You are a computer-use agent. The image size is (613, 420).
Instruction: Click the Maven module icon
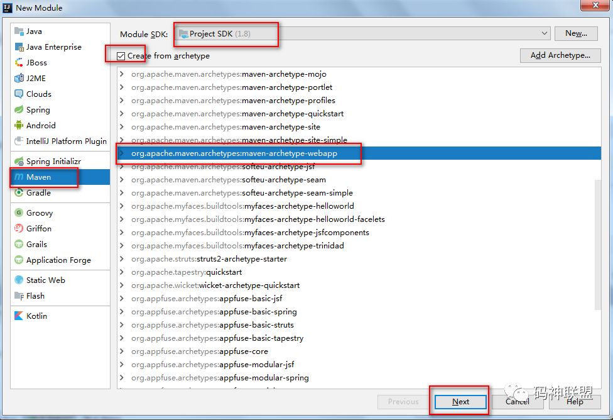point(19,177)
